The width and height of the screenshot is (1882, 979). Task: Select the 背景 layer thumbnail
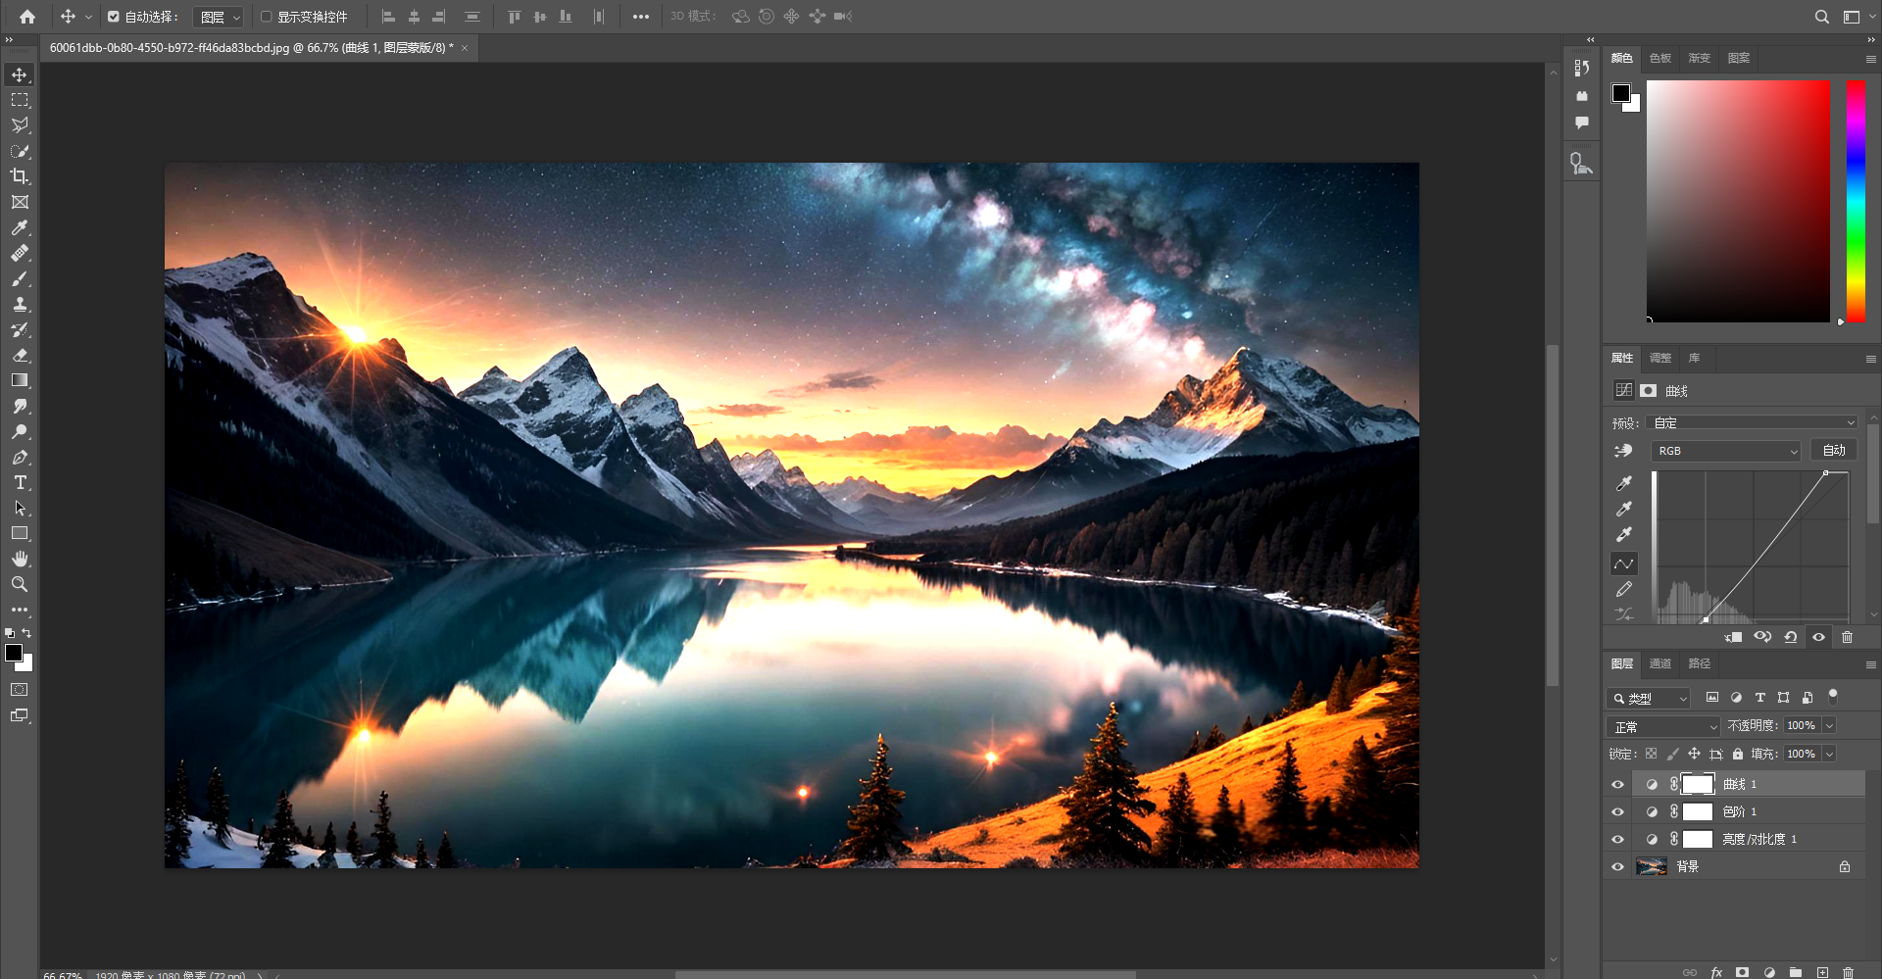[x=1652, y=866]
